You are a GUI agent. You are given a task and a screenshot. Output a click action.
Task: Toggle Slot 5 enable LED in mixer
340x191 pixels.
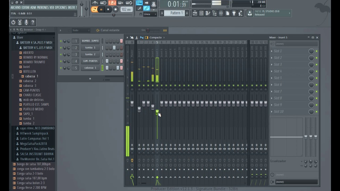pyautogui.click(x=317, y=78)
